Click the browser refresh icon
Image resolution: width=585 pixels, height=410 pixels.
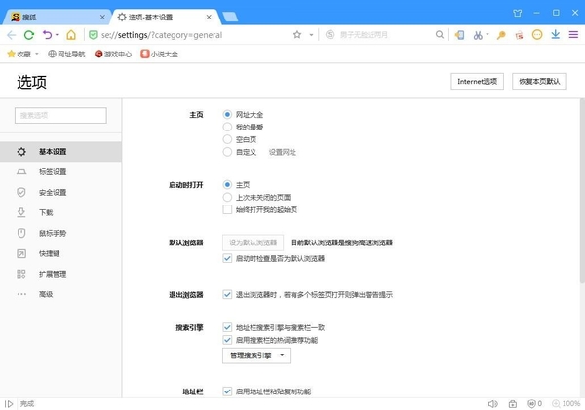click(30, 34)
